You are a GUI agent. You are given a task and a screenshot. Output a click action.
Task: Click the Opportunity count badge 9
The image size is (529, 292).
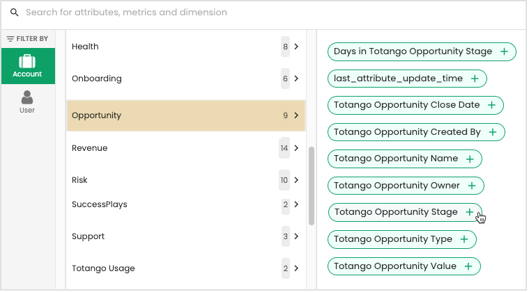pyautogui.click(x=286, y=115)
